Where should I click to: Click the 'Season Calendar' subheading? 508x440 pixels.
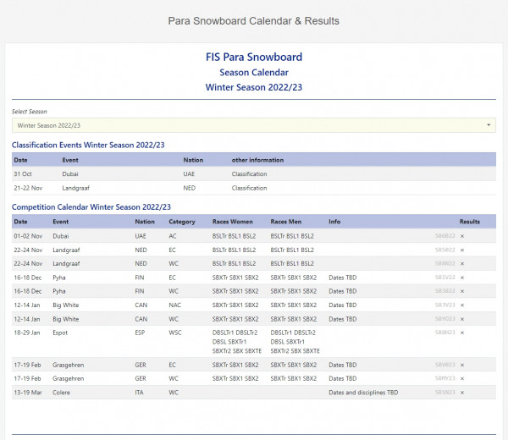[x=254, y=73]
